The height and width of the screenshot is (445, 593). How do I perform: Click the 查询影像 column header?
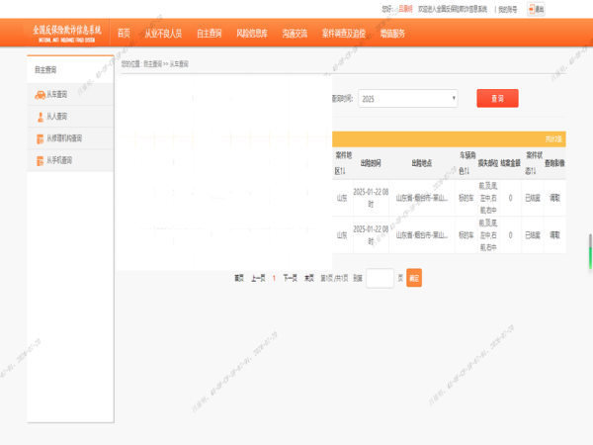(554, 163)
